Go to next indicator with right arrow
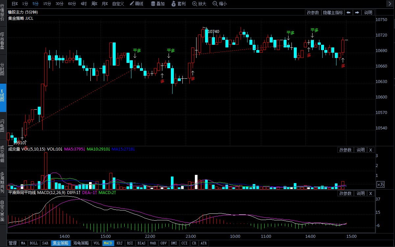The width and height of the screenshot is (395, 247). [357, 13]
